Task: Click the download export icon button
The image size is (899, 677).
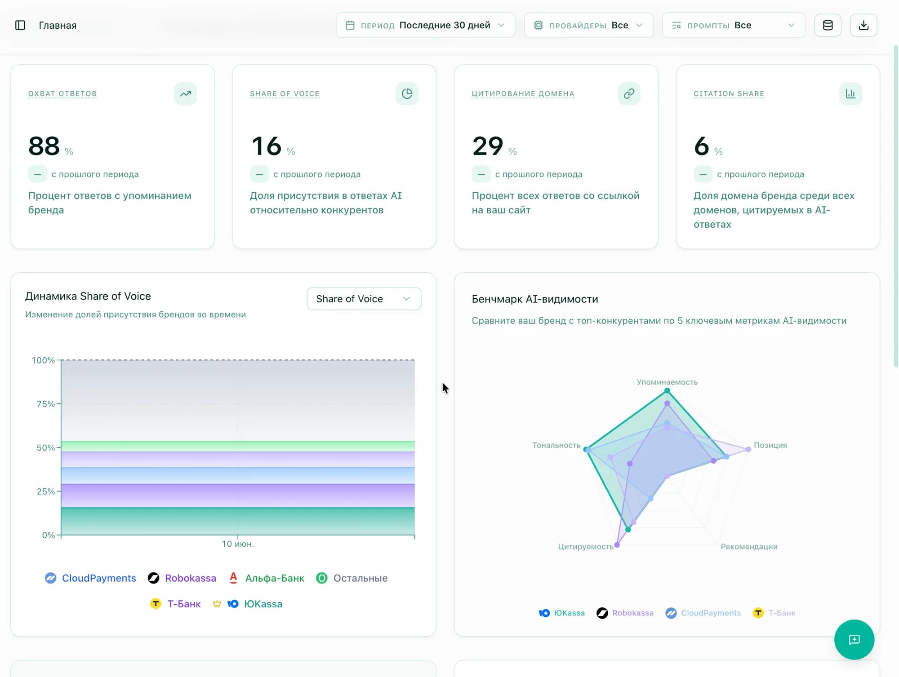Action: [863, 25]
